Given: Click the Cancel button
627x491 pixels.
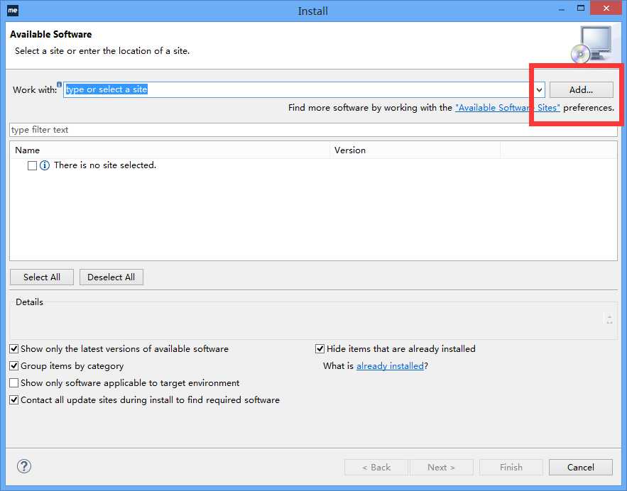Looking at the screenshot, I should point(581,467).
